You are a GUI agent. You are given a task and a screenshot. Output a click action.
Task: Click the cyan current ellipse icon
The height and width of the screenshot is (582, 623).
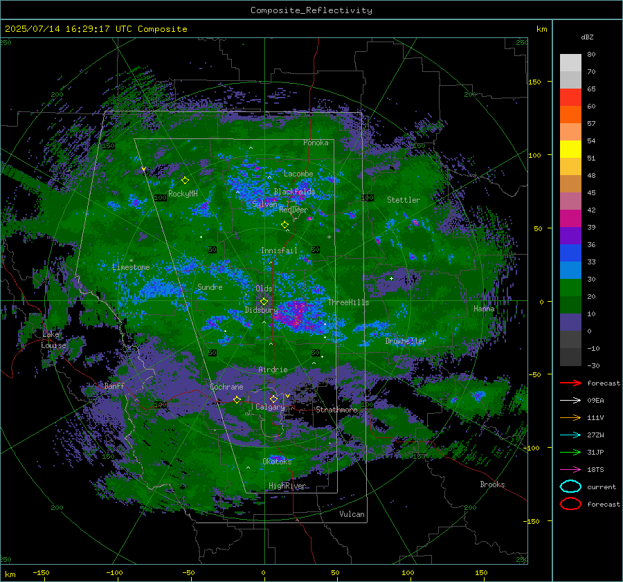point(570,486)
